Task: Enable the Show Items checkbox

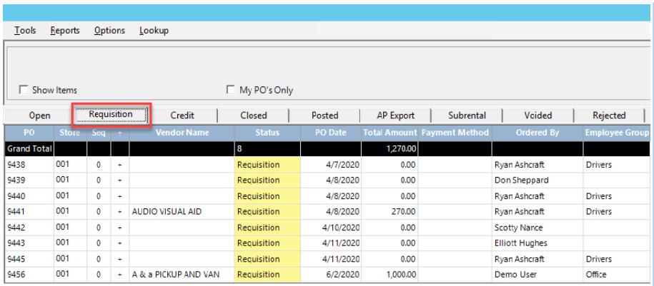Action: click(x=24, y=90)
